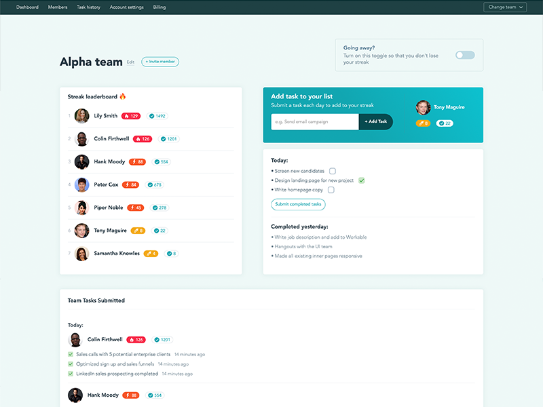
Task: Click Piper Noble's avatar
Action: (x=81, y=208)
